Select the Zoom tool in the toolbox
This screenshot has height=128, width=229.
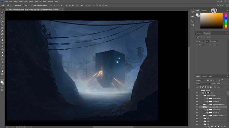click(x=3, y=74)
